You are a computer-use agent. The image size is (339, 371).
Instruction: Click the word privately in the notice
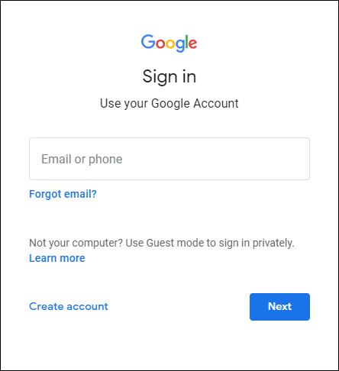point(273,243)
